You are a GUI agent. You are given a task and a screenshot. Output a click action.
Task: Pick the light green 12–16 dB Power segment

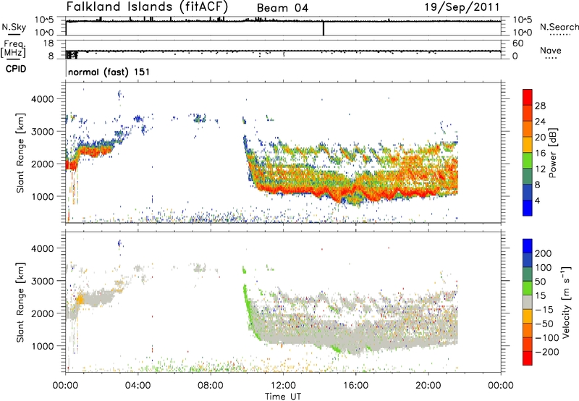(528, 160)
